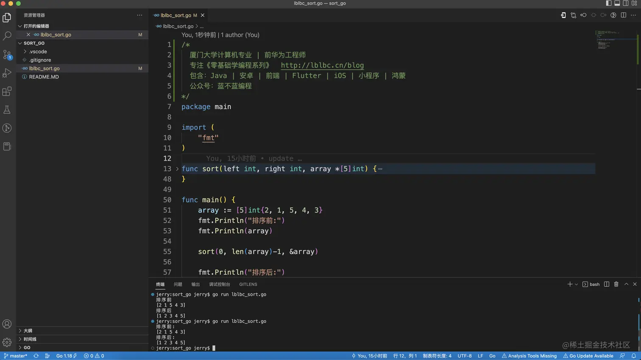
Task: Open Explorer panel's More Actions ellipsis
Action: coord(139,15)
